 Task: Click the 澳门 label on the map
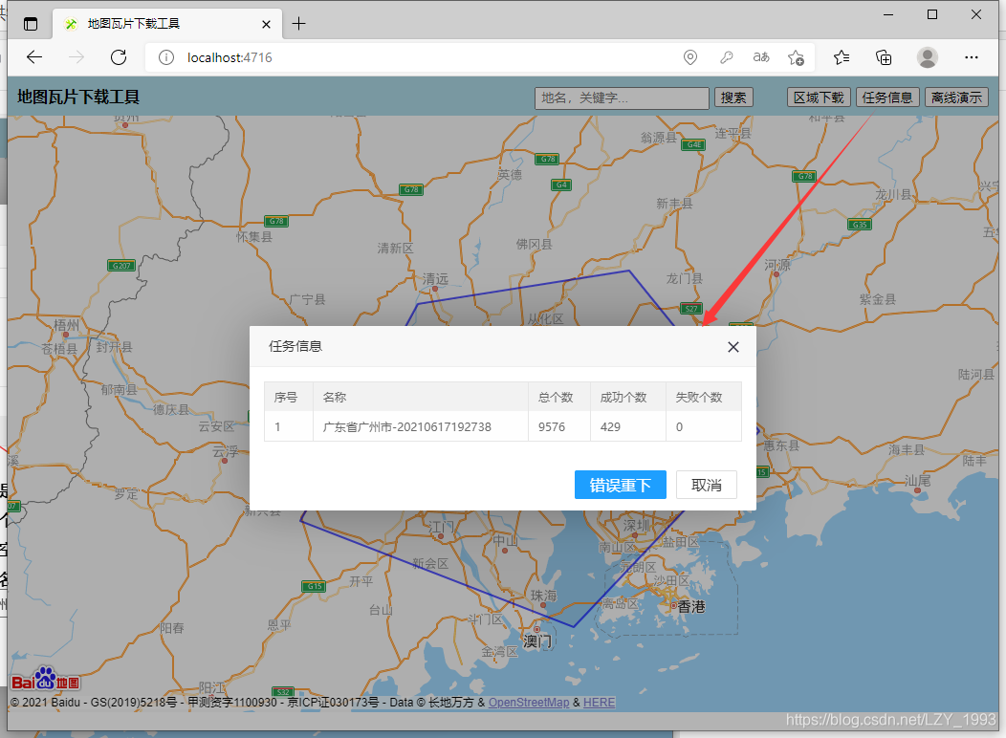[x=537, y=640]
